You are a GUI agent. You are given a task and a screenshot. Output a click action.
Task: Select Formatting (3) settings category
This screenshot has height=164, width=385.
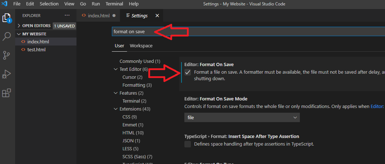point(137,85)
